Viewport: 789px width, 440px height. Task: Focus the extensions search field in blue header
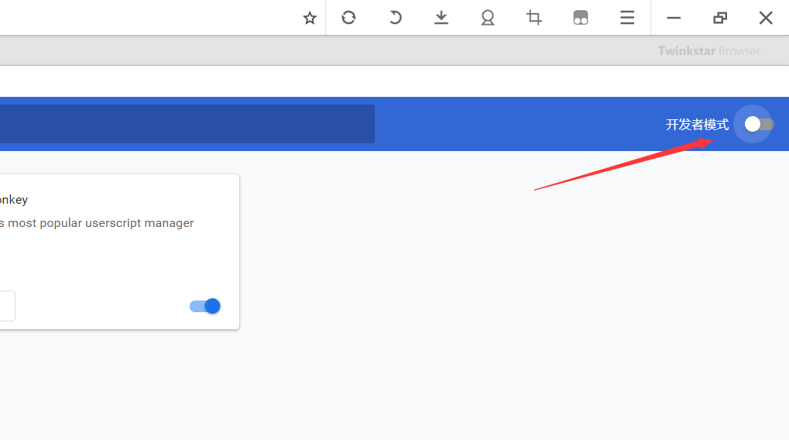coord(186,124)
